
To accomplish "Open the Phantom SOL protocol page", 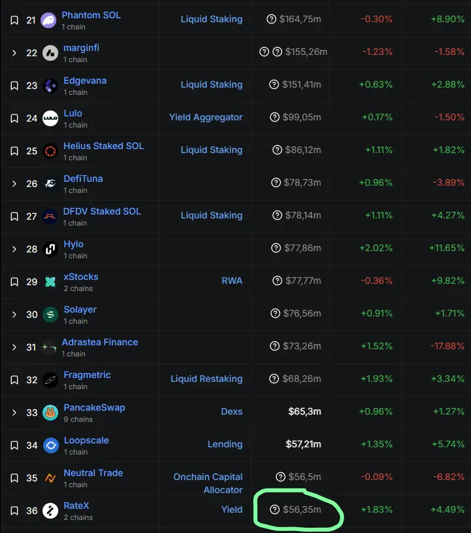I will click(91, 15).
